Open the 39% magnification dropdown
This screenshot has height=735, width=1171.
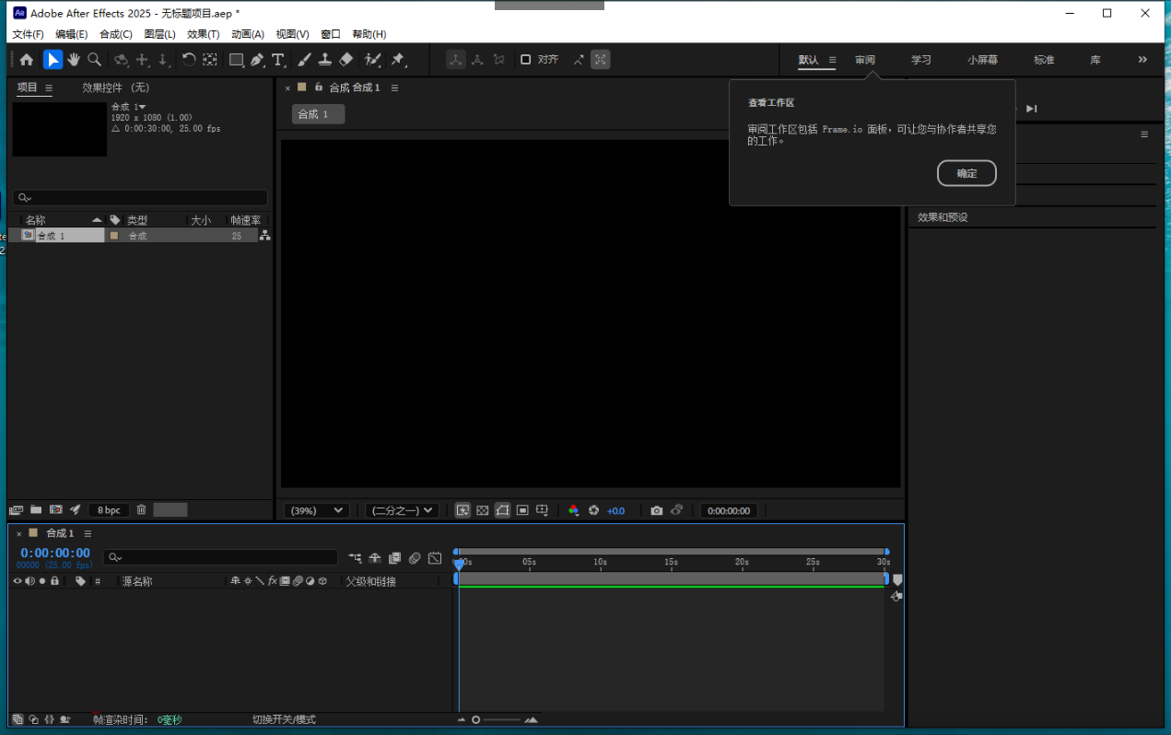316,510
